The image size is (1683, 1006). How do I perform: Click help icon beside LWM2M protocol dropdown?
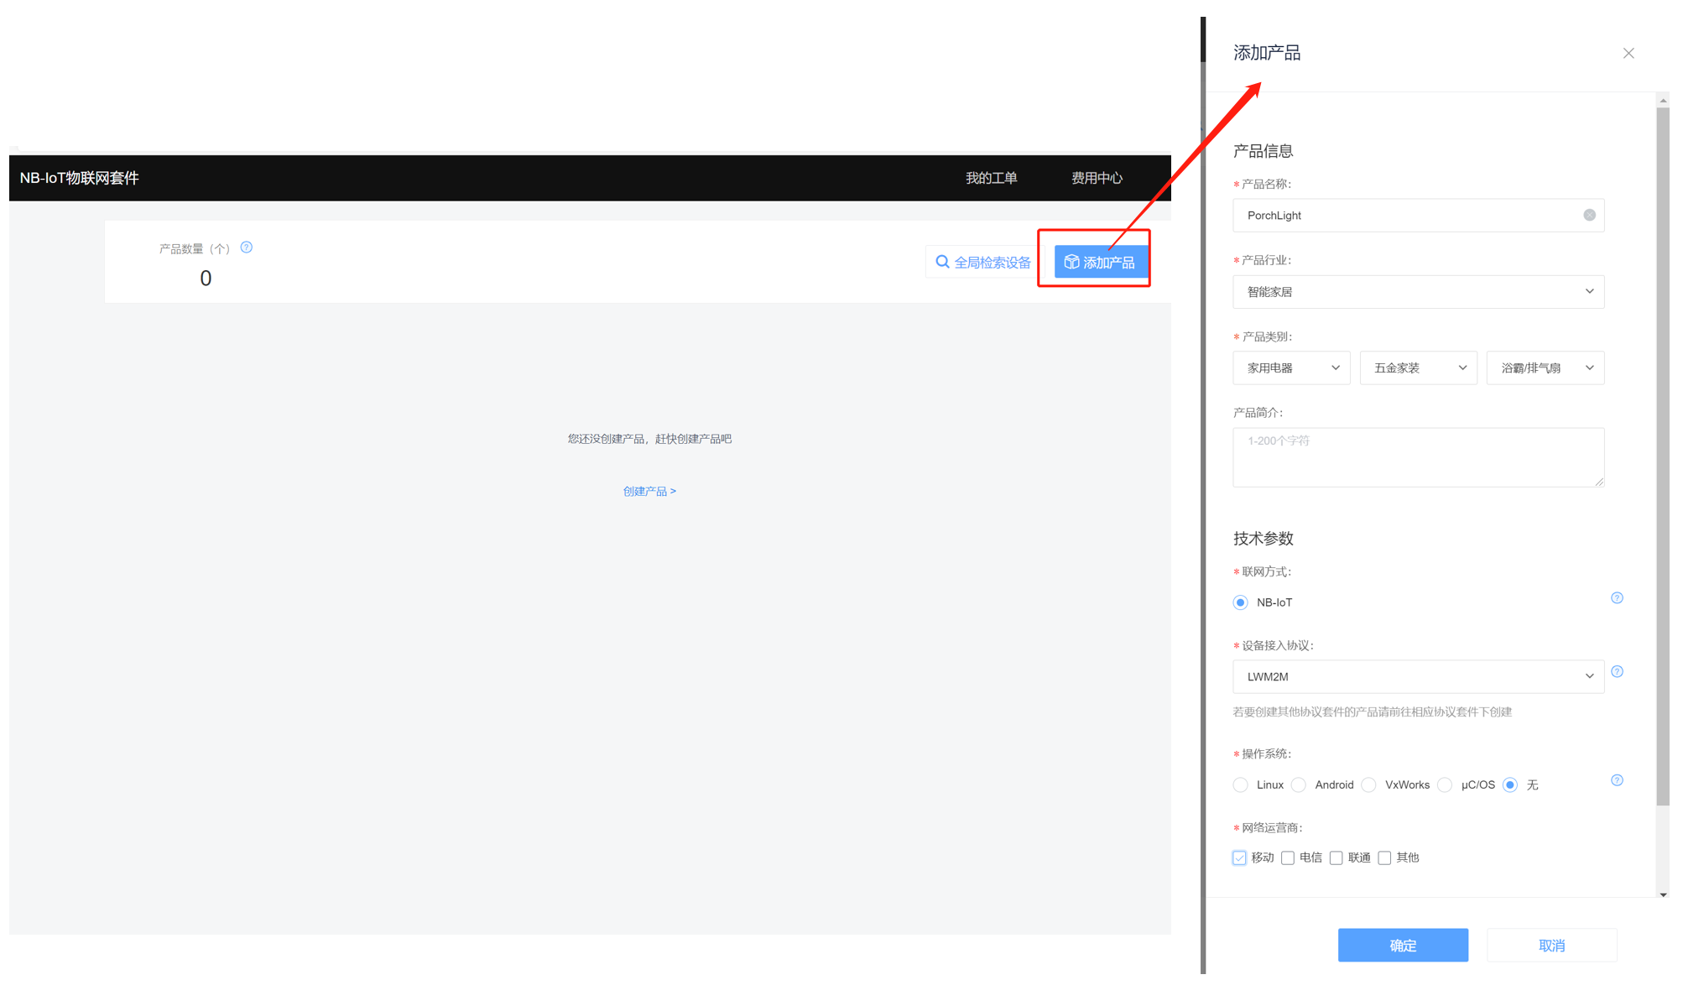[1617, 672]
